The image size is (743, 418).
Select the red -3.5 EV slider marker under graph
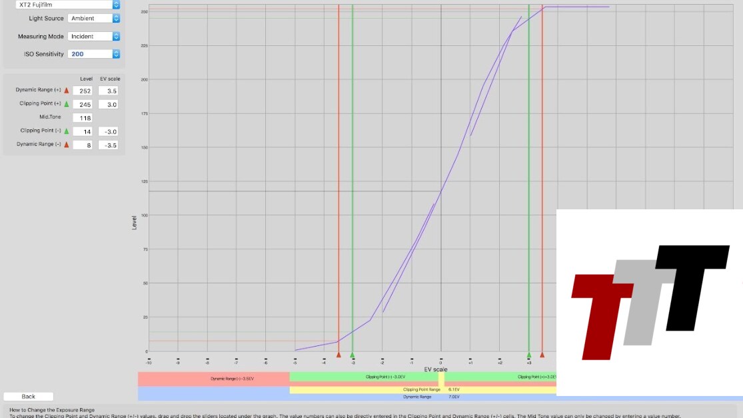[x=339, y=355]
